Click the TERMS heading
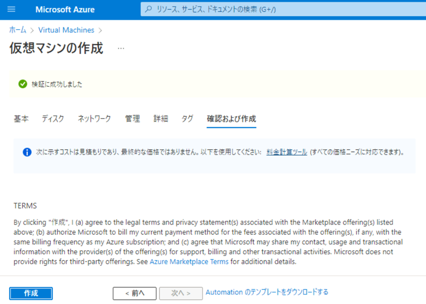This screenshot has width=426, height=304. [x=25, y=206]
